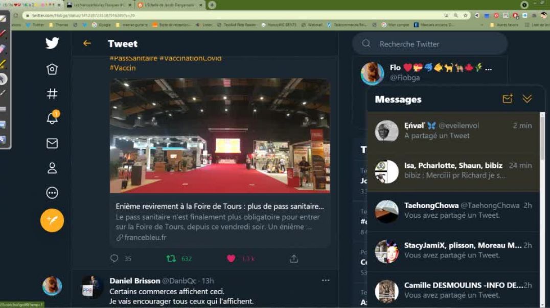Close the L'Echelle de Jacob tab
This screenshot has width=550, height=308.
(x=201, y=5)
